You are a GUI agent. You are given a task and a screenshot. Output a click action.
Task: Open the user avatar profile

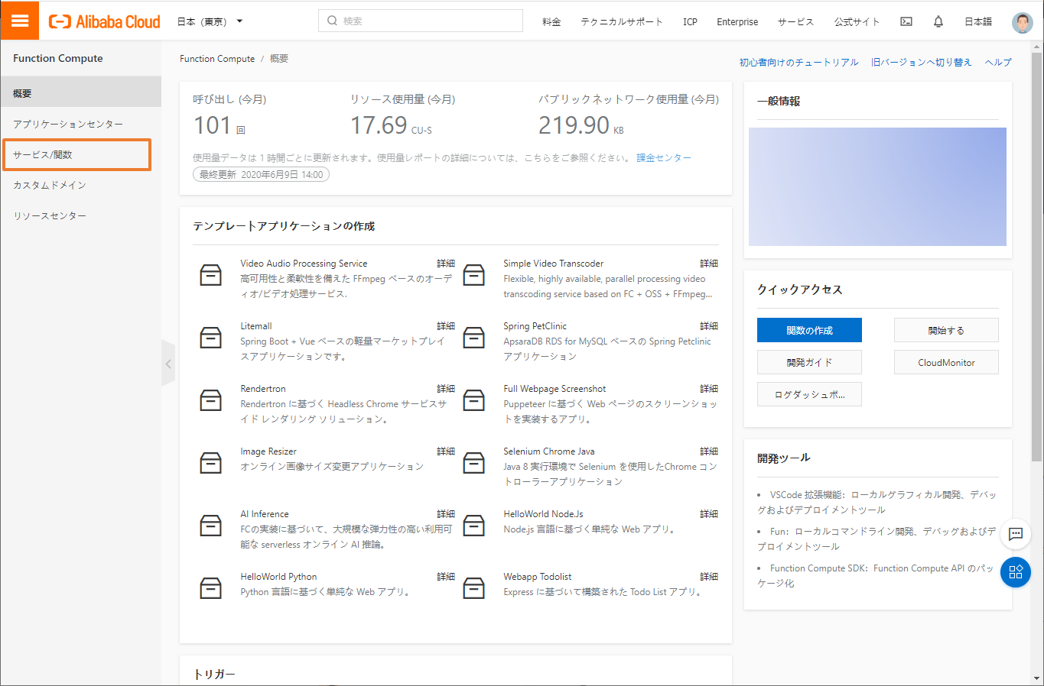[x=1022, y=22]
